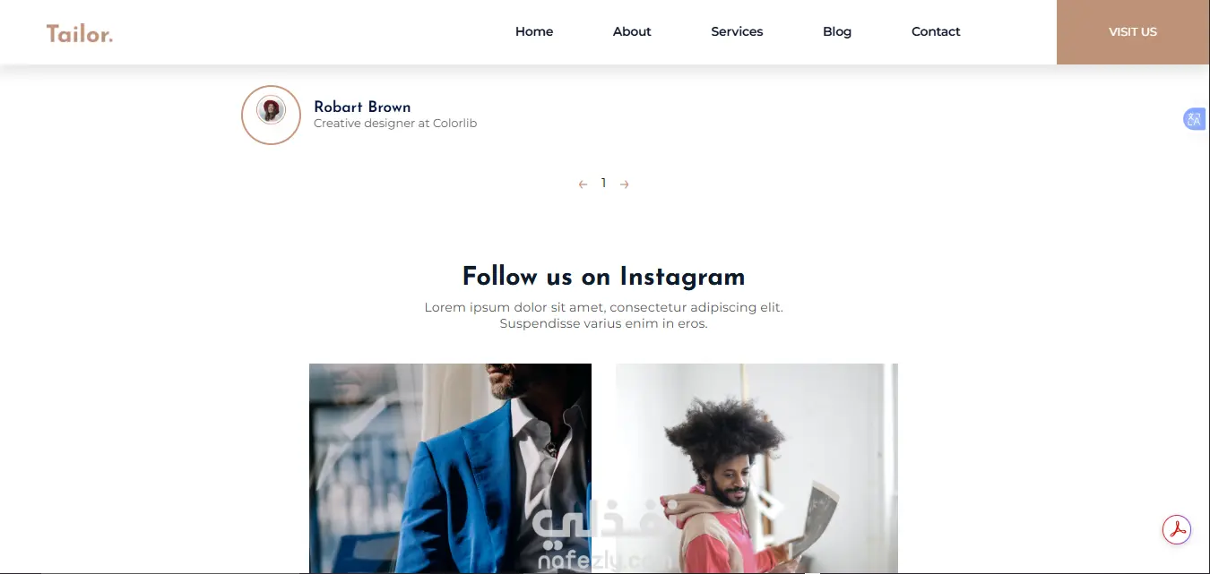Click Robart Brown's circular avatar
The width and height of the screenshot is (1210, 574).
click(271, 115)
